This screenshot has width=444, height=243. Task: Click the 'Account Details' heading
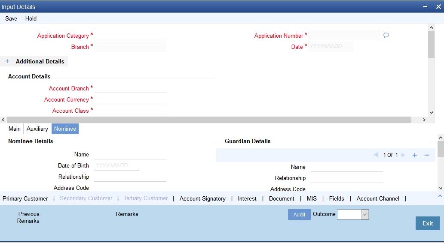point(29,76)
